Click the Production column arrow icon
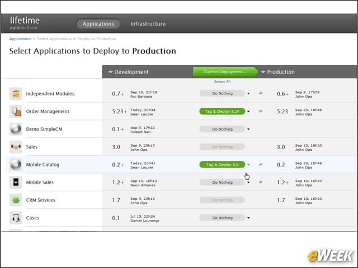Image resolution: width=358 pixels, height=268 pixels. 263,72
